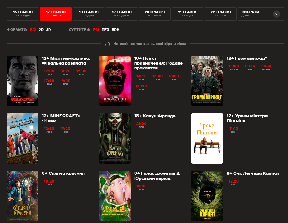Viewport: 288px width, 223px height.
Task: Pick the 14:20 session for Місія неможлива
Action: click(65, 72)
